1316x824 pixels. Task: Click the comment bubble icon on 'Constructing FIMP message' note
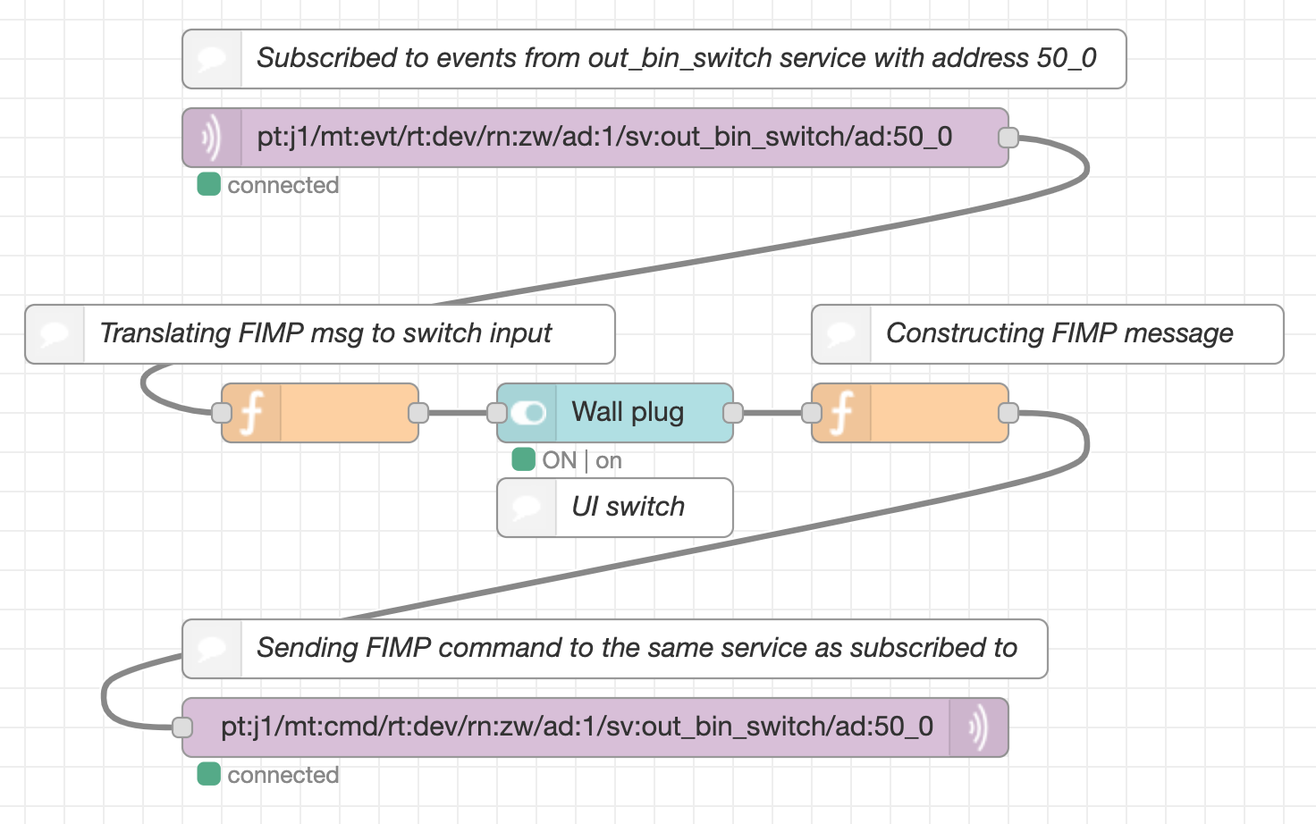pos(841,334)
